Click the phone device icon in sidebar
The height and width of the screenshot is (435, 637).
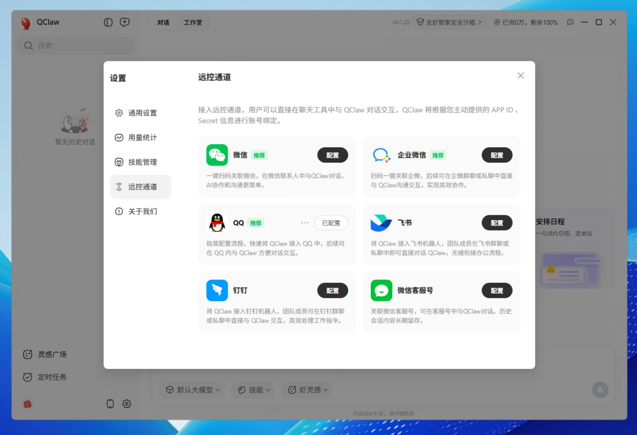tap(110, 404)
